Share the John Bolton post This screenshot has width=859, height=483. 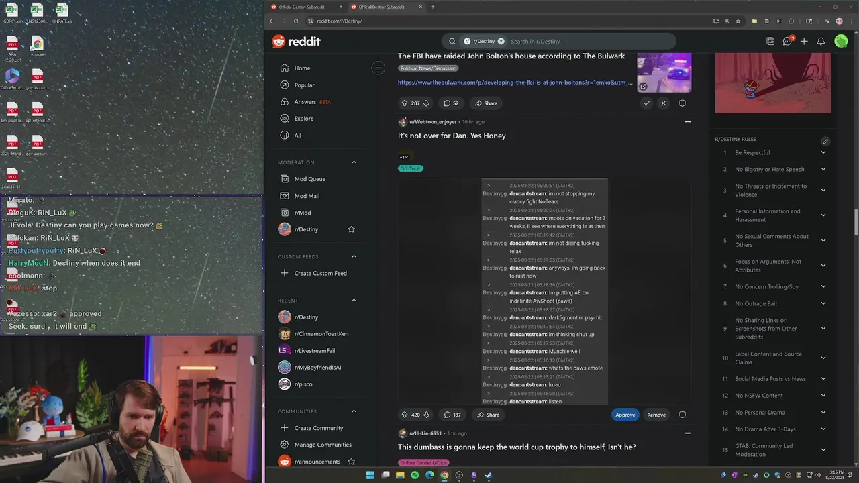tap(486, 103)
